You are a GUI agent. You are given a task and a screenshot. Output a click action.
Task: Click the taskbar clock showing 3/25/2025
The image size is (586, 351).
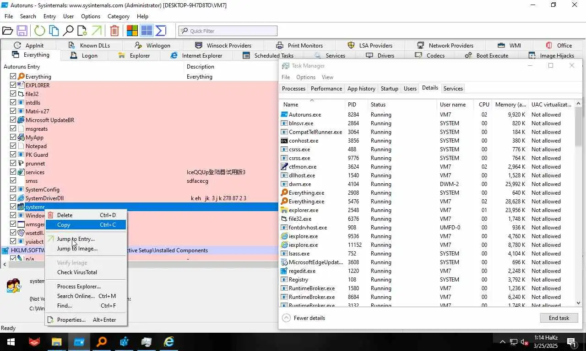click(545, 342)
